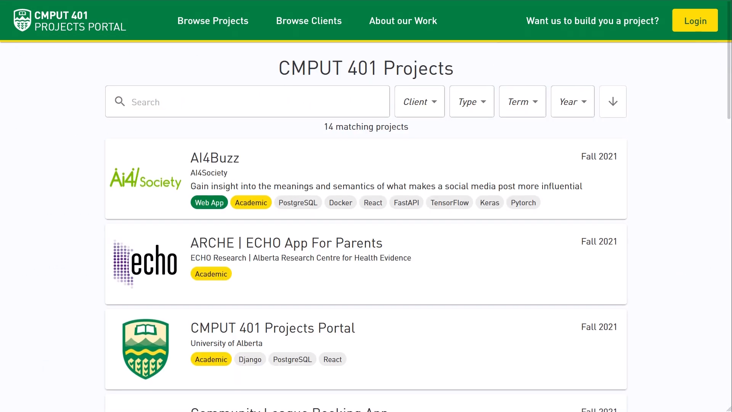Open the Term filter dropdown
732x412 pixels.
(522, 101)
